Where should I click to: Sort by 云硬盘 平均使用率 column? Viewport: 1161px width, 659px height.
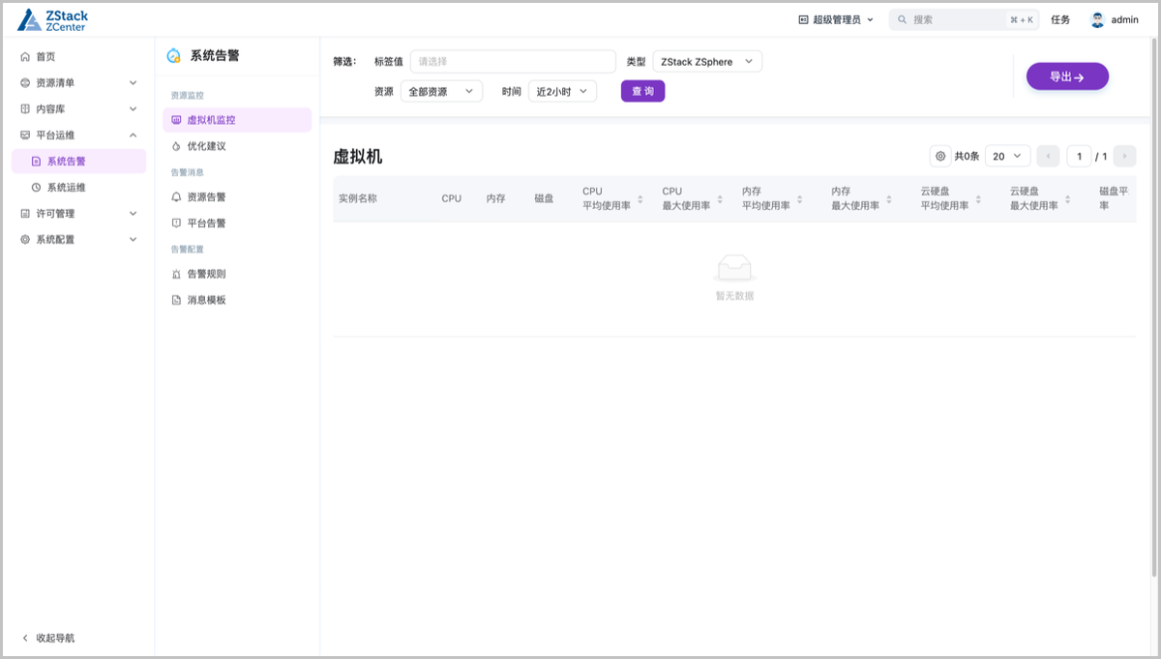[x=978, y=199]
